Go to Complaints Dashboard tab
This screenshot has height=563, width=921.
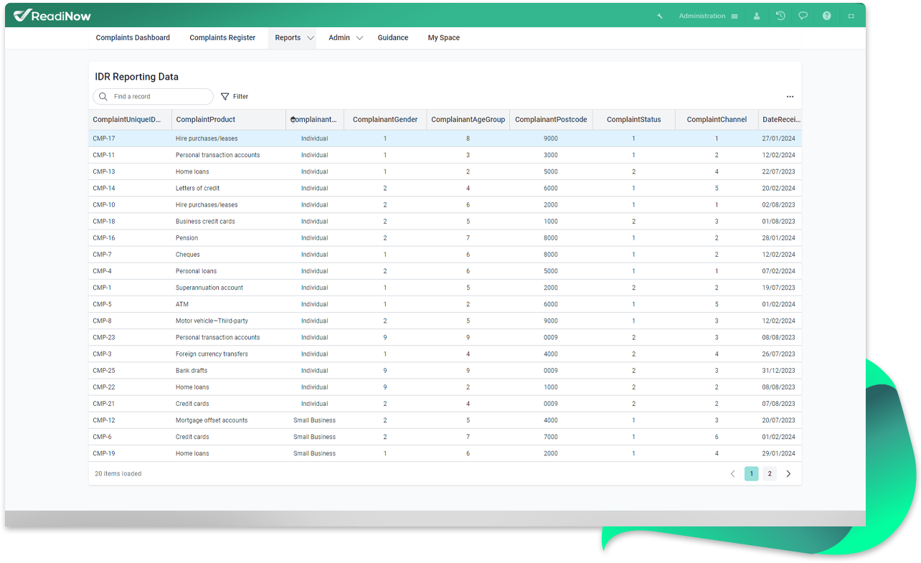pos(133,38)
